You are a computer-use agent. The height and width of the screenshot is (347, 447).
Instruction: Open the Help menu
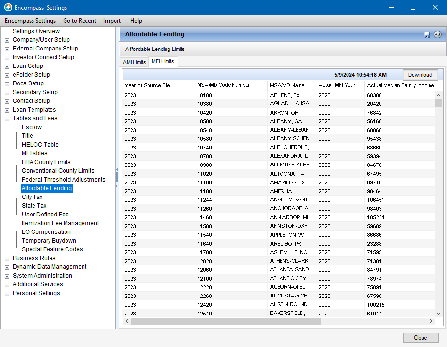(136, 21)
